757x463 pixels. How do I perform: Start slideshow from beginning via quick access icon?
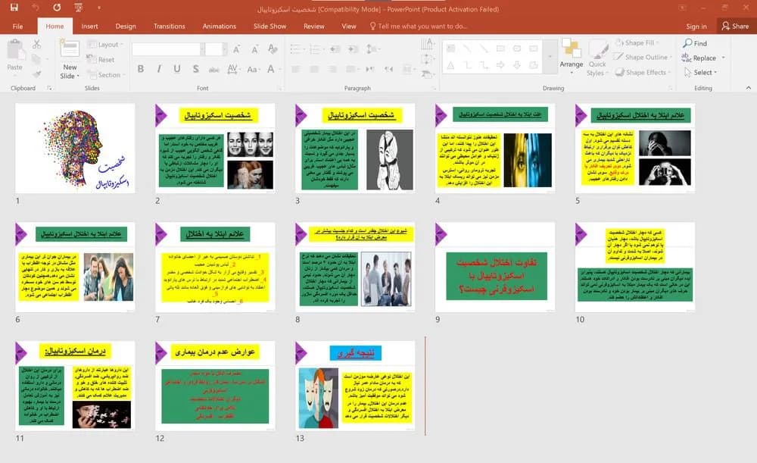tap(78, 8)
